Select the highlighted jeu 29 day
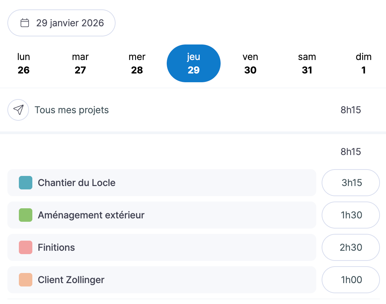 194,63
